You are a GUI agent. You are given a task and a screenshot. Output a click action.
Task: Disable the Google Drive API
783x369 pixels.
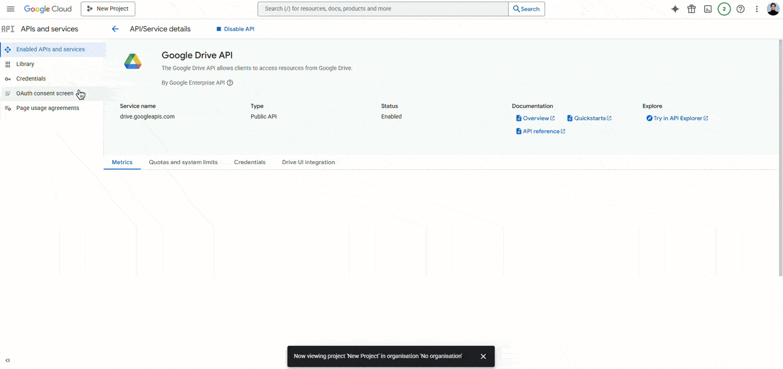pos(235,28)
